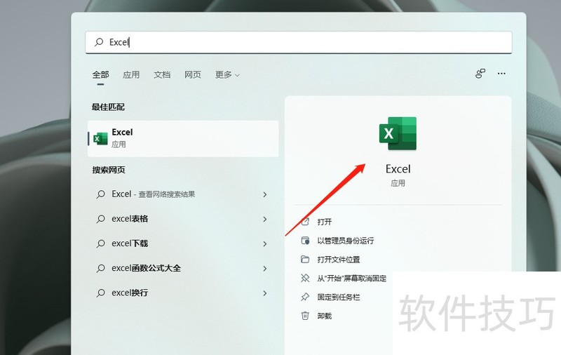Expand arrow for Excel 查看网络搜索结果

(265, 194)
